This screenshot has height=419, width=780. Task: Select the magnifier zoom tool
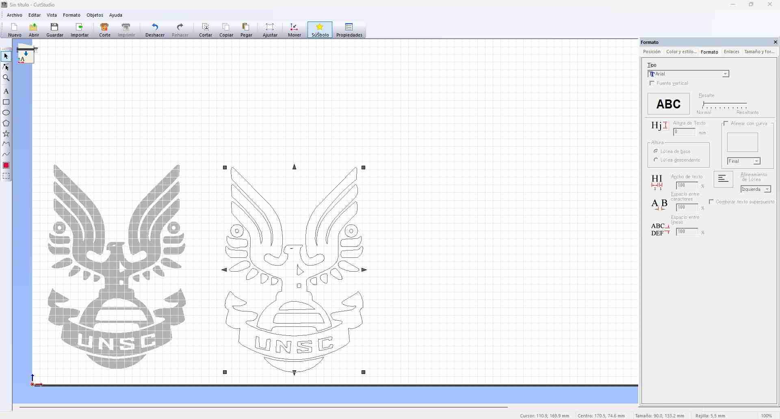pos(6,78)
